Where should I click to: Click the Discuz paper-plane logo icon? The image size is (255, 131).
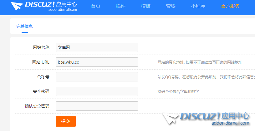point(16,6)
